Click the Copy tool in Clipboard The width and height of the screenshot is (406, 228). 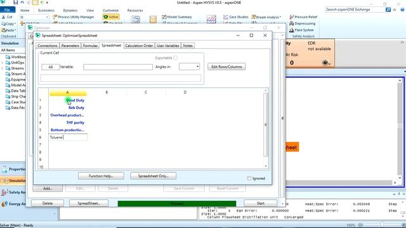click(8, 23)
